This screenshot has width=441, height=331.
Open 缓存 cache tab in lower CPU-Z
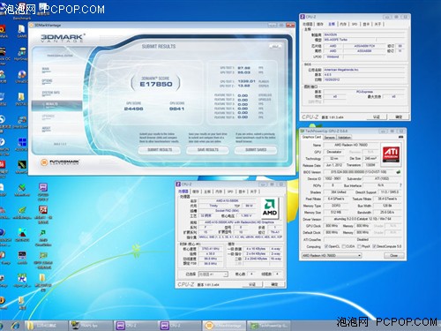click(x=195, y=192)
